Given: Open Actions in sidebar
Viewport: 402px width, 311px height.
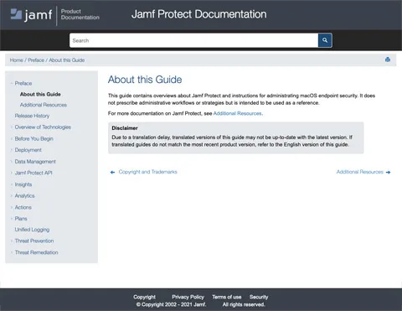Looking at the screenshot, I should click(23, 207).
